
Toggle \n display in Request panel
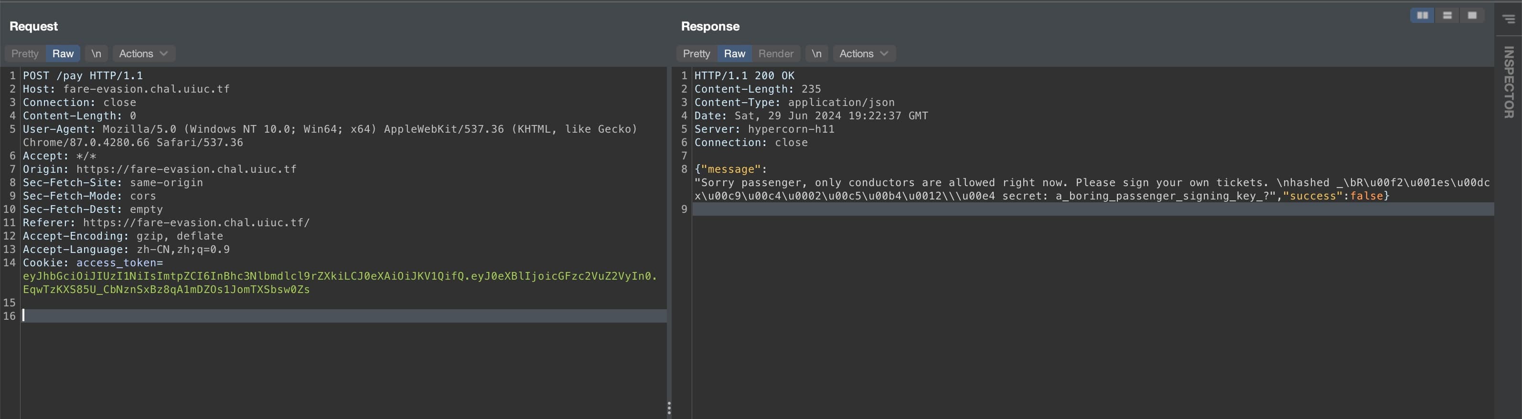pos(96,54)
